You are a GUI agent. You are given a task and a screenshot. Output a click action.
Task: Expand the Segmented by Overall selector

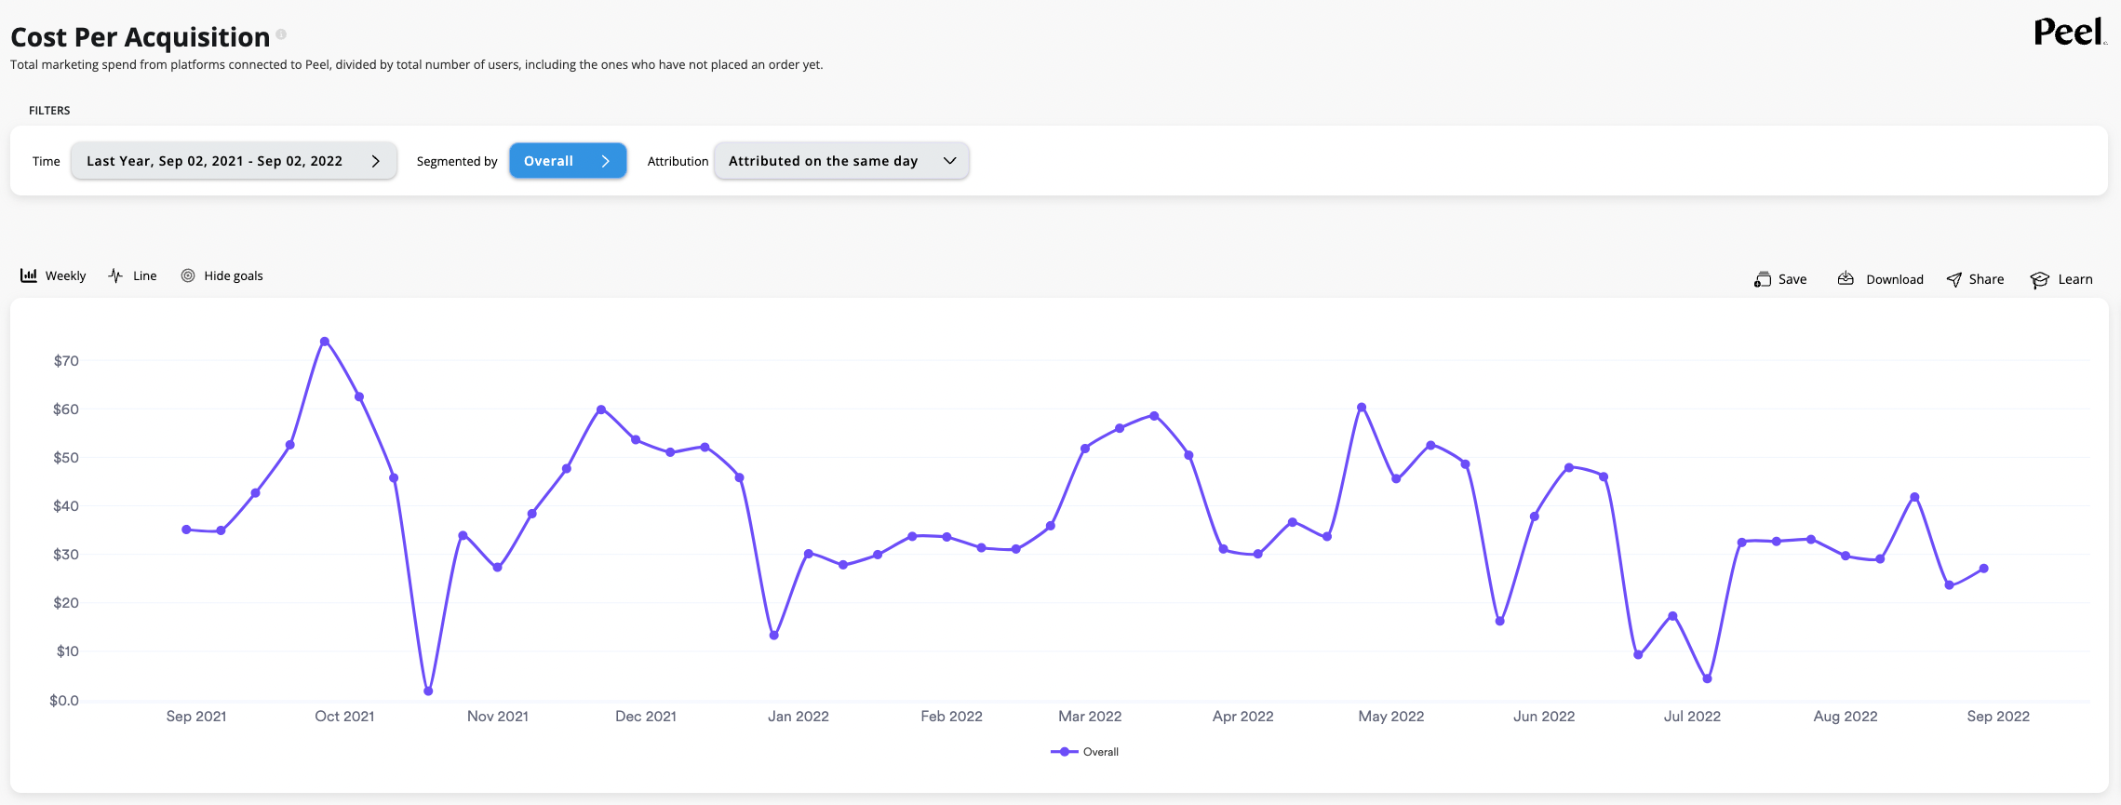click(x=567, y=161)
